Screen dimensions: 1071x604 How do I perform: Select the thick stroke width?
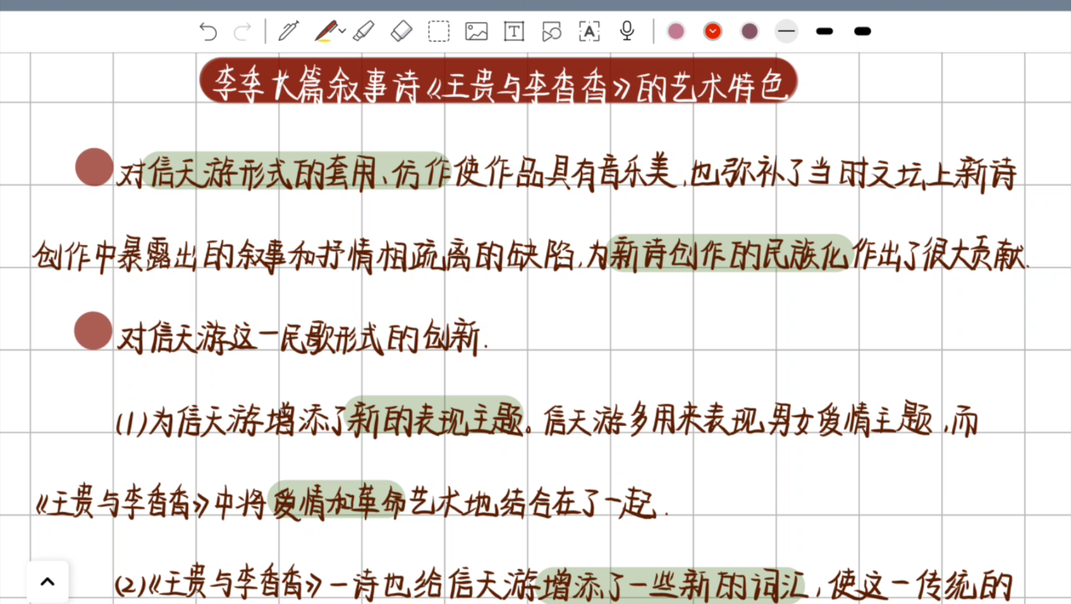[863, 31]
